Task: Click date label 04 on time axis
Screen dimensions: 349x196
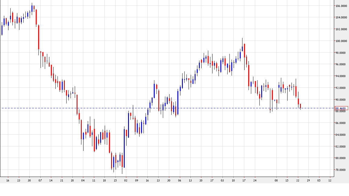Action: (x=83, y=181)
